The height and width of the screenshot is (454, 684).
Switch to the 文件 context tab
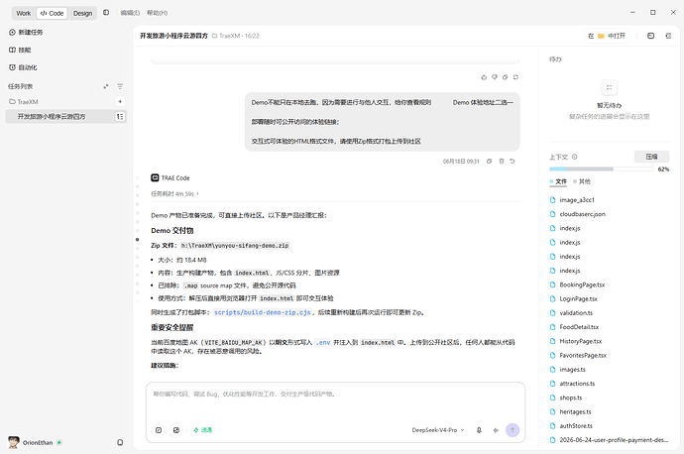(558, 181)
